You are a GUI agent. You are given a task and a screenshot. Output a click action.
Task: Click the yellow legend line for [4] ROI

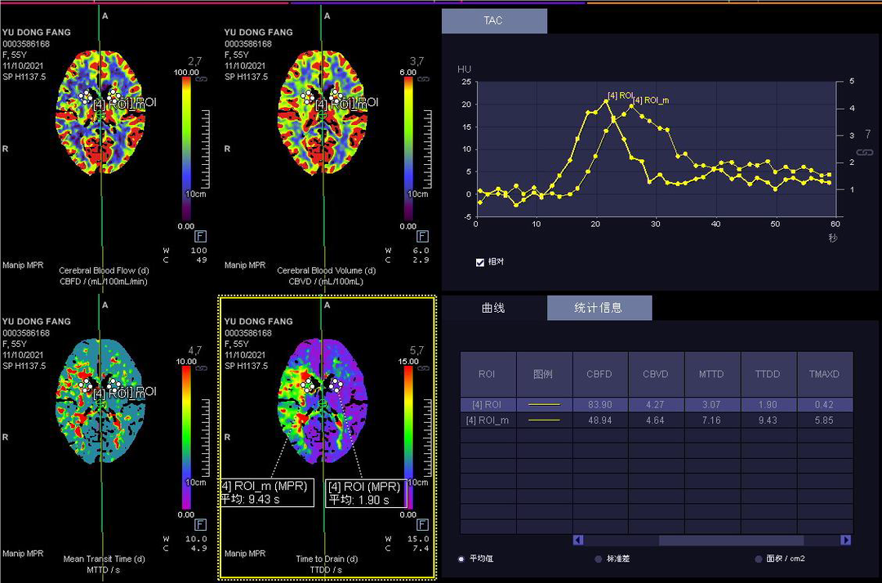544,405
